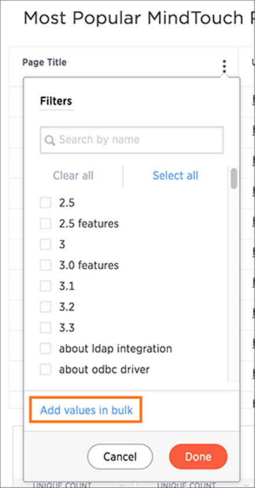Check the 2.5 filter checkbox
The image size is (255, 488).
point(45,203)
